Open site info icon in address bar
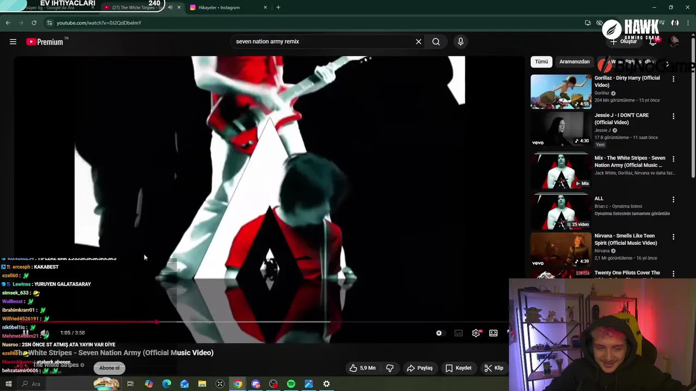The image size is (696, 391). pyautogui.click(x=49, y=23)
